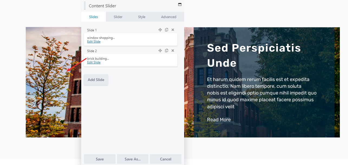Open the Slider tab

(x=118, y=17)
